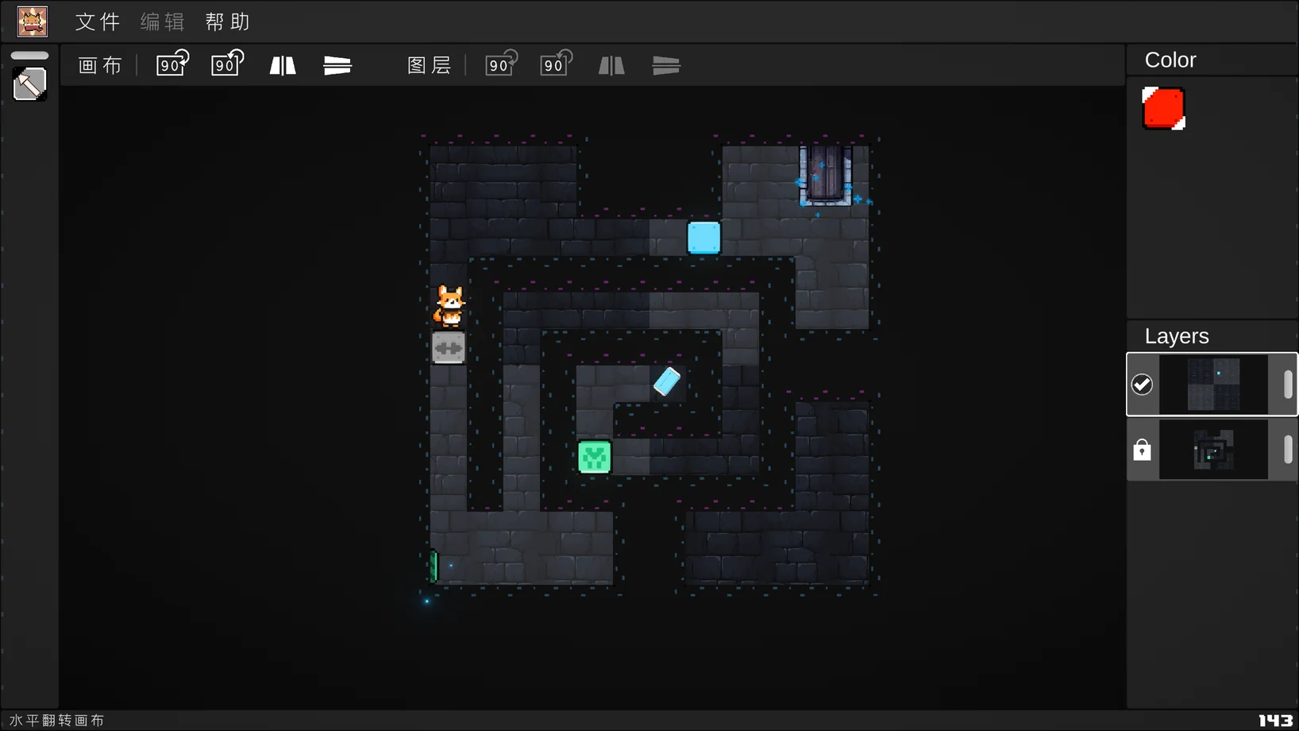Click the gray arrow block below fox

coord(449,348)
